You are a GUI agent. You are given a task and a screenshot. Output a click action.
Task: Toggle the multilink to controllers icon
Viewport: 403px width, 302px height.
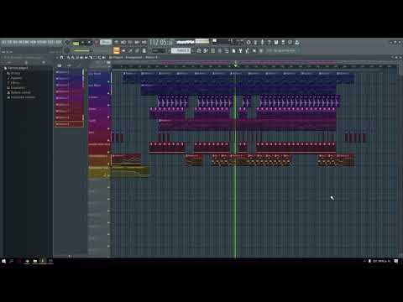coord(144,50)
